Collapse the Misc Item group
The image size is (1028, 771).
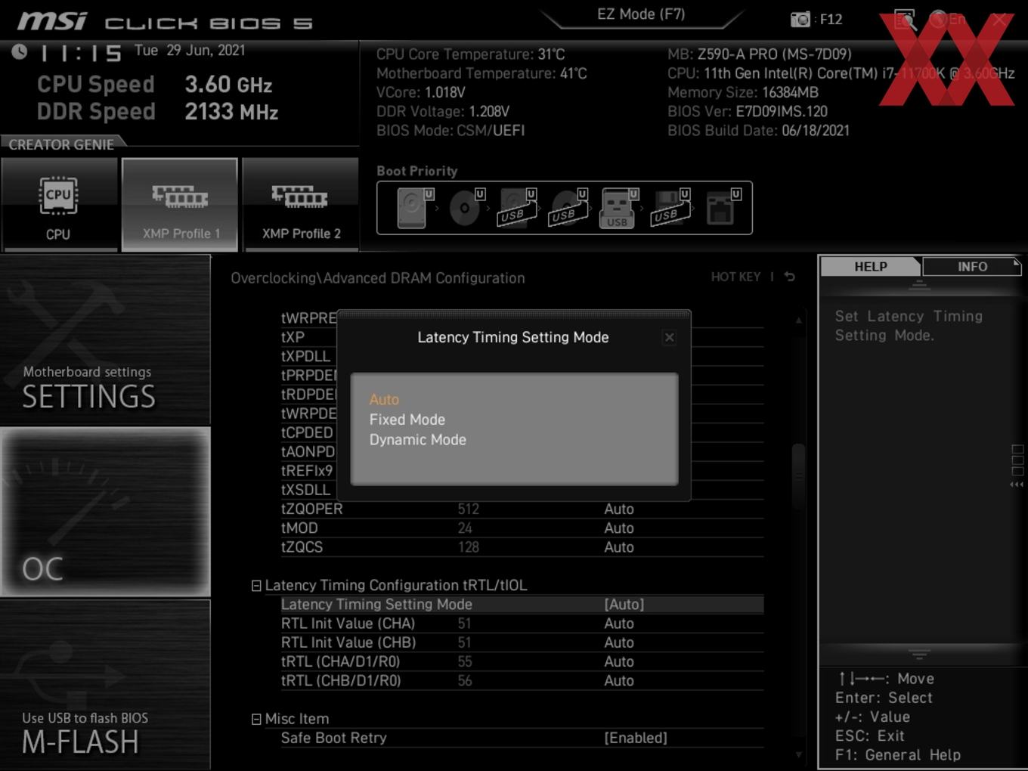tap(256, 720)
